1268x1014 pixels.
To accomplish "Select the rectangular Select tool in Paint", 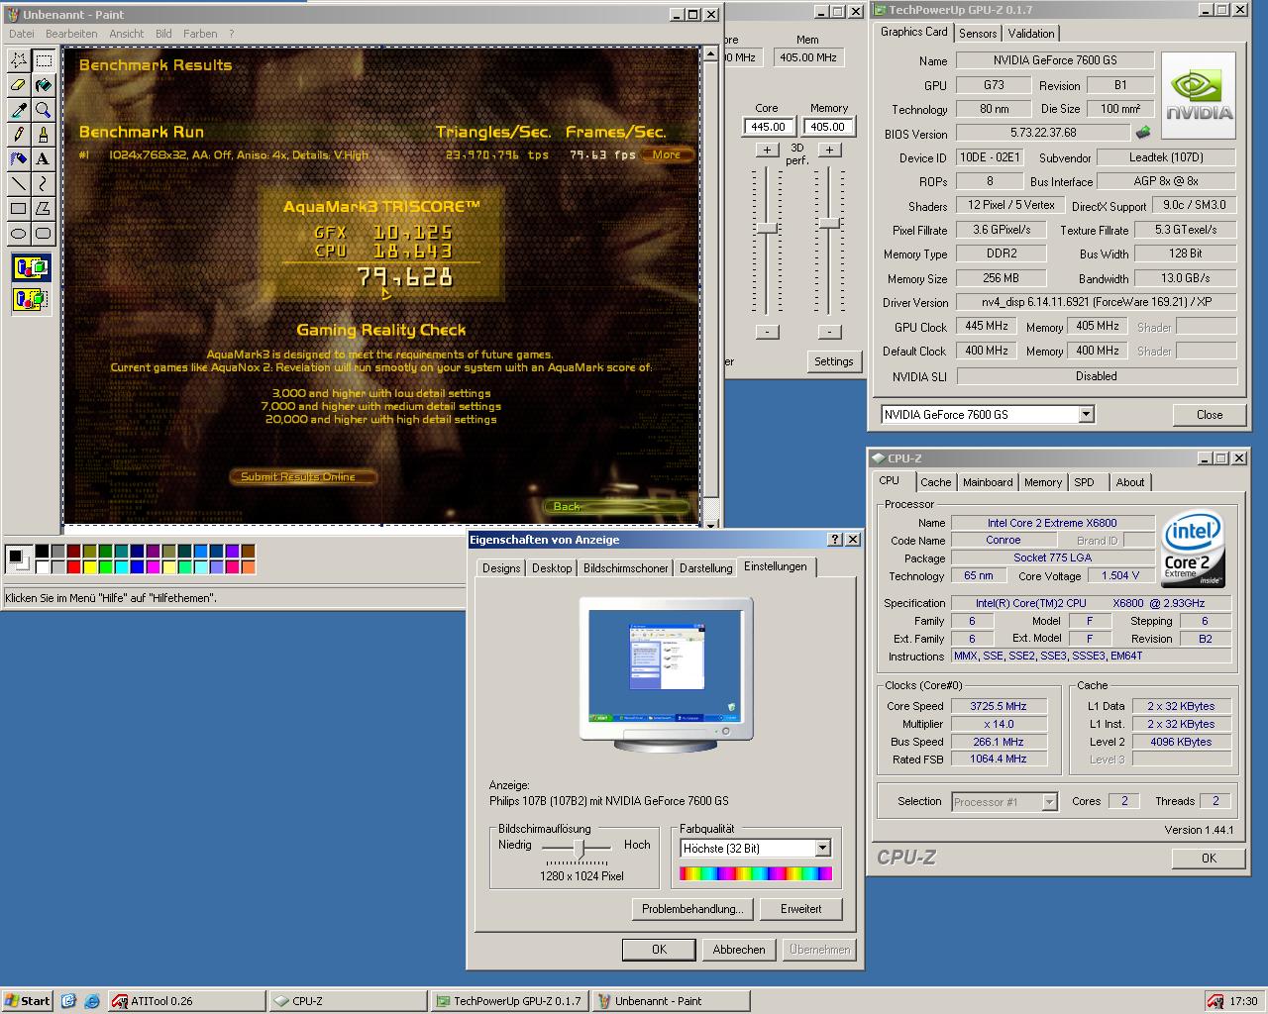I will [43, 60].
